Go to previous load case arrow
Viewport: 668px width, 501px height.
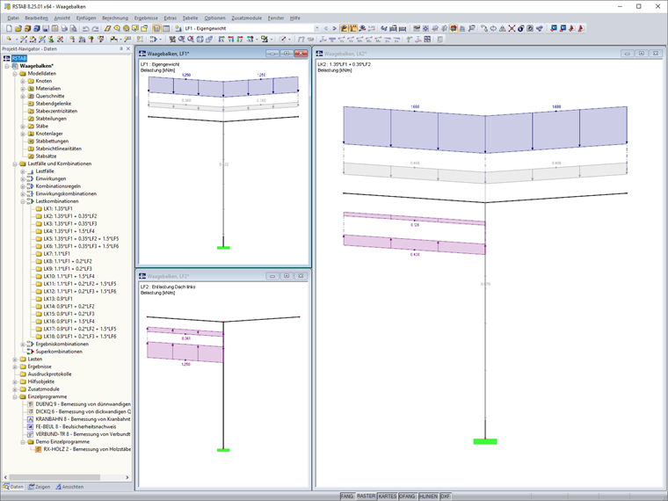point(326,28)
